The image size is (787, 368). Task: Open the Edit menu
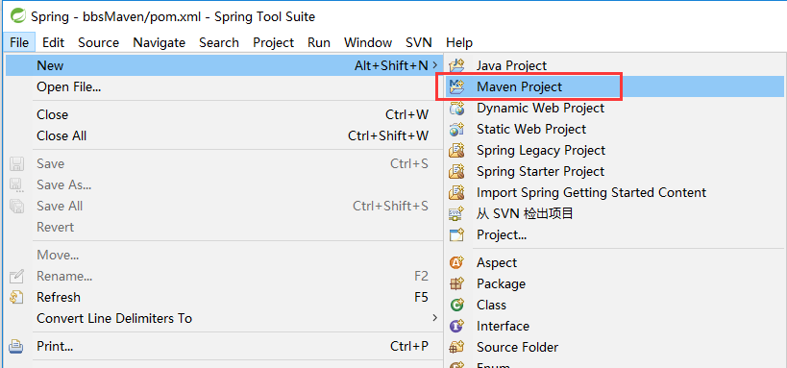[53, 42]
